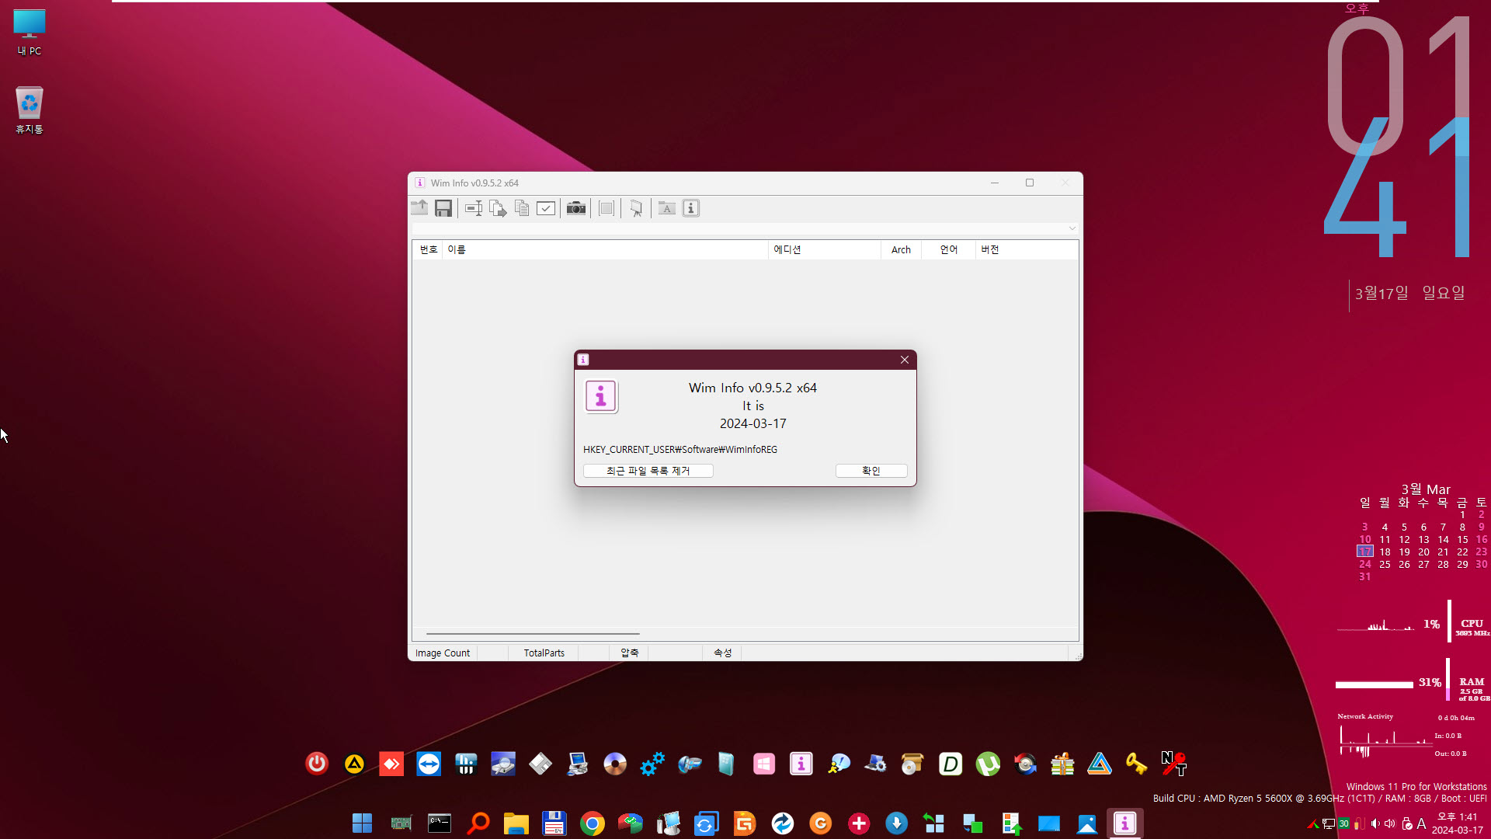Image resolution: width=1491 pixels, height=839 pixels.
Task: Click the pink Windows logo dock icon
Action: 764,764
